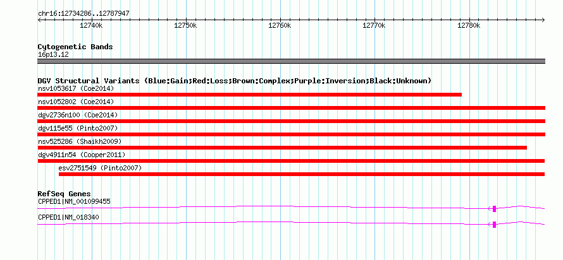The image size is (563, 260).
Task: Click the red bar for dgv4911n54
Action: tap(291, 161)
